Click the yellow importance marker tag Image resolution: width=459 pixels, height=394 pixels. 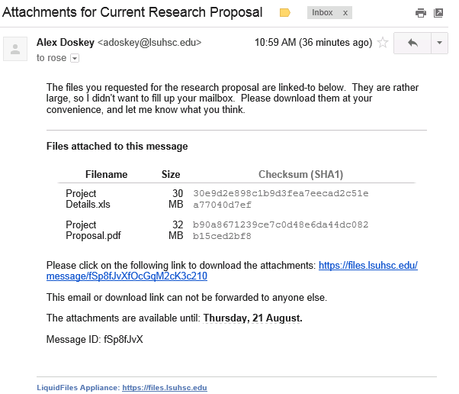(x=285, y=13)
